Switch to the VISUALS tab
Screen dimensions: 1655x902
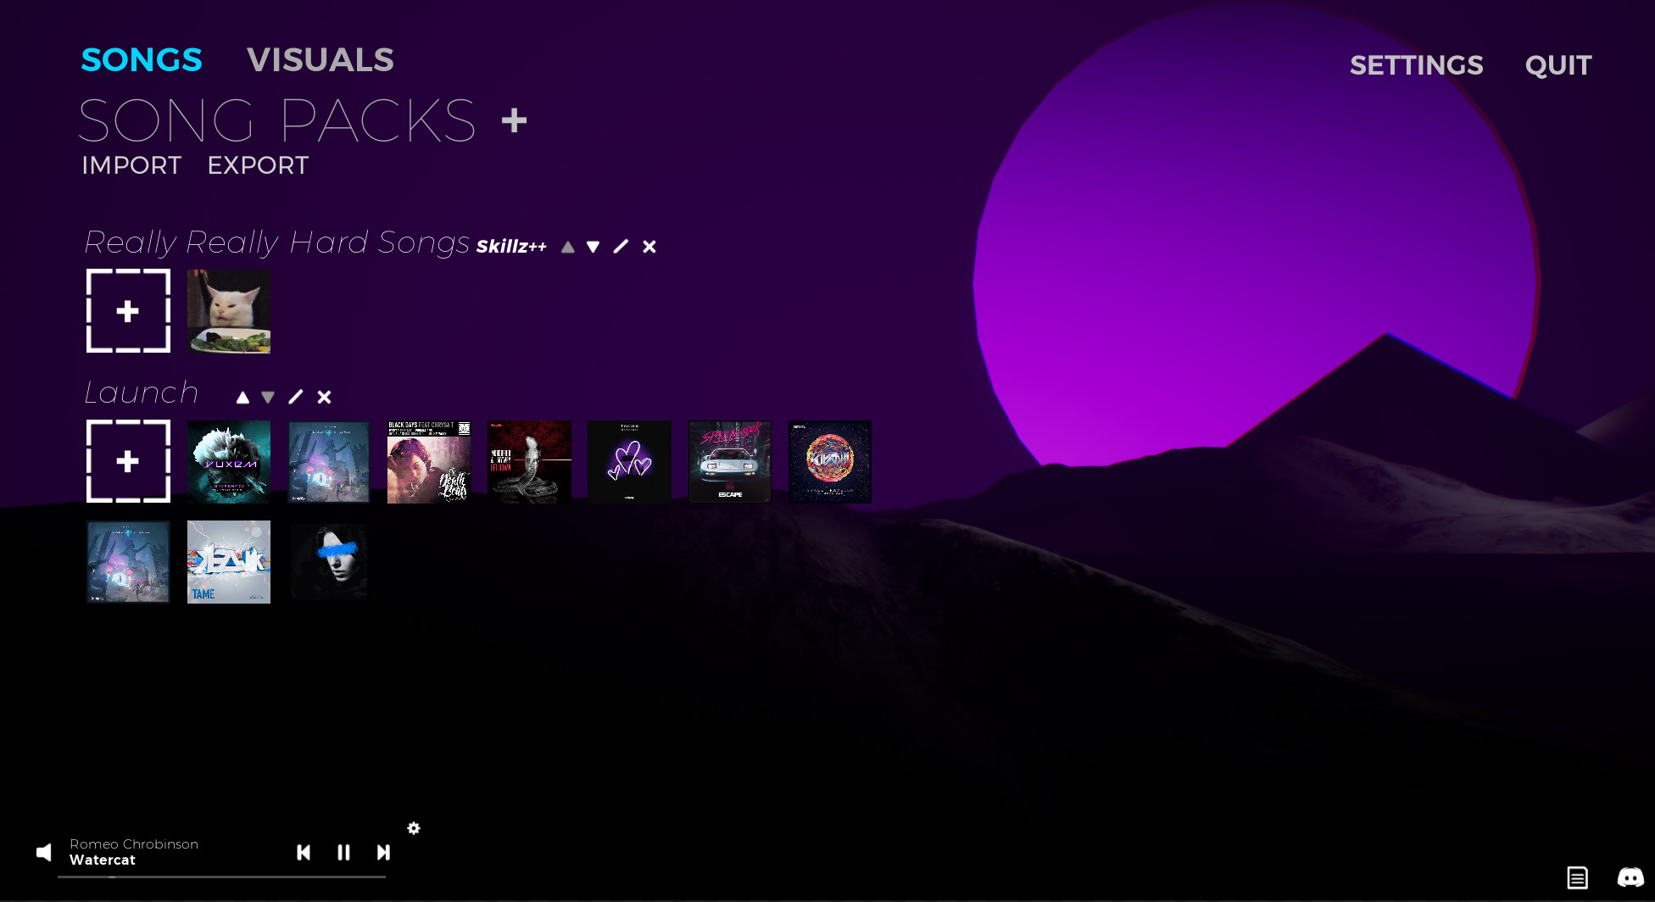(x=320, y=59)
